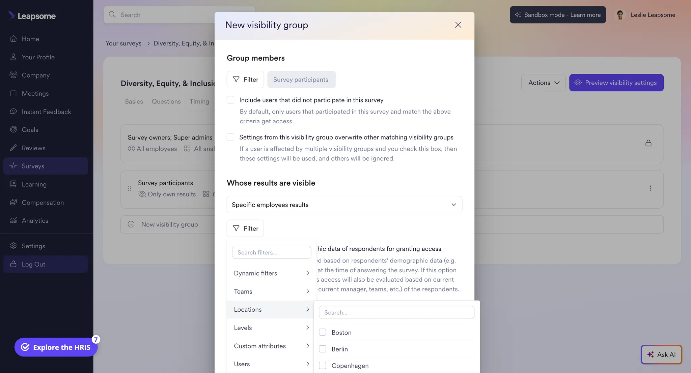
Task: Click the Leapsome logo
Action: [32, 15]
